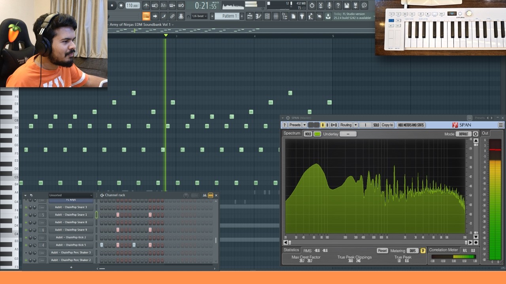Add a channel with the plus button

point(71,267)
